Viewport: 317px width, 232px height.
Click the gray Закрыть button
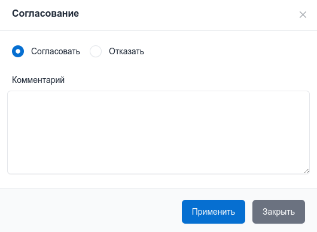279,212
